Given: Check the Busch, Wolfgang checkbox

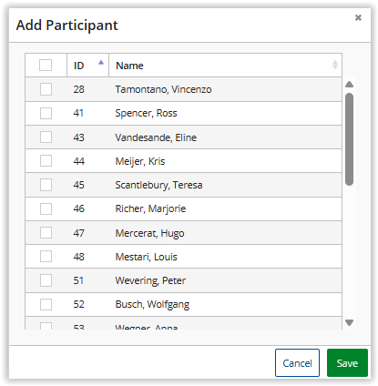Looking at the screenshot, I should pos(46,304).
